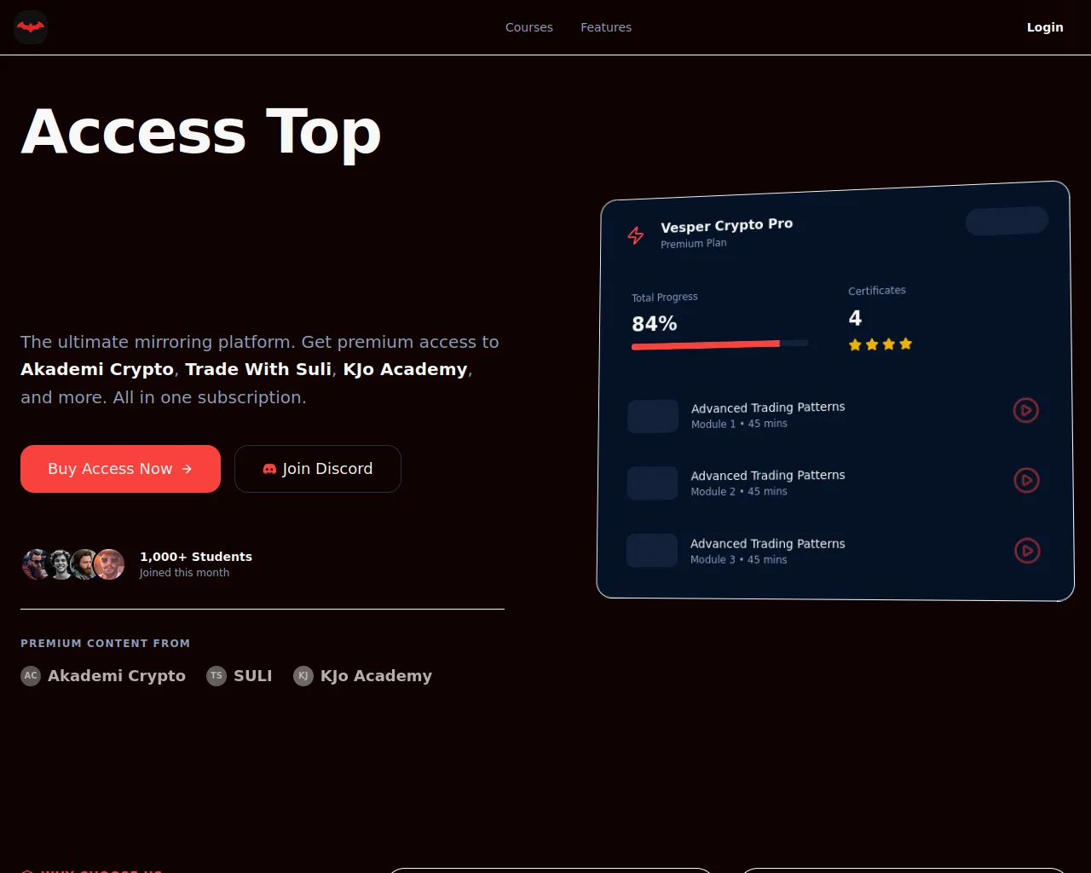Image resolution: width=1091 pixels, height=873 pixels.
Task: Play Advanced Trading Patterns Module 1
Action: tap(1026, 410)
